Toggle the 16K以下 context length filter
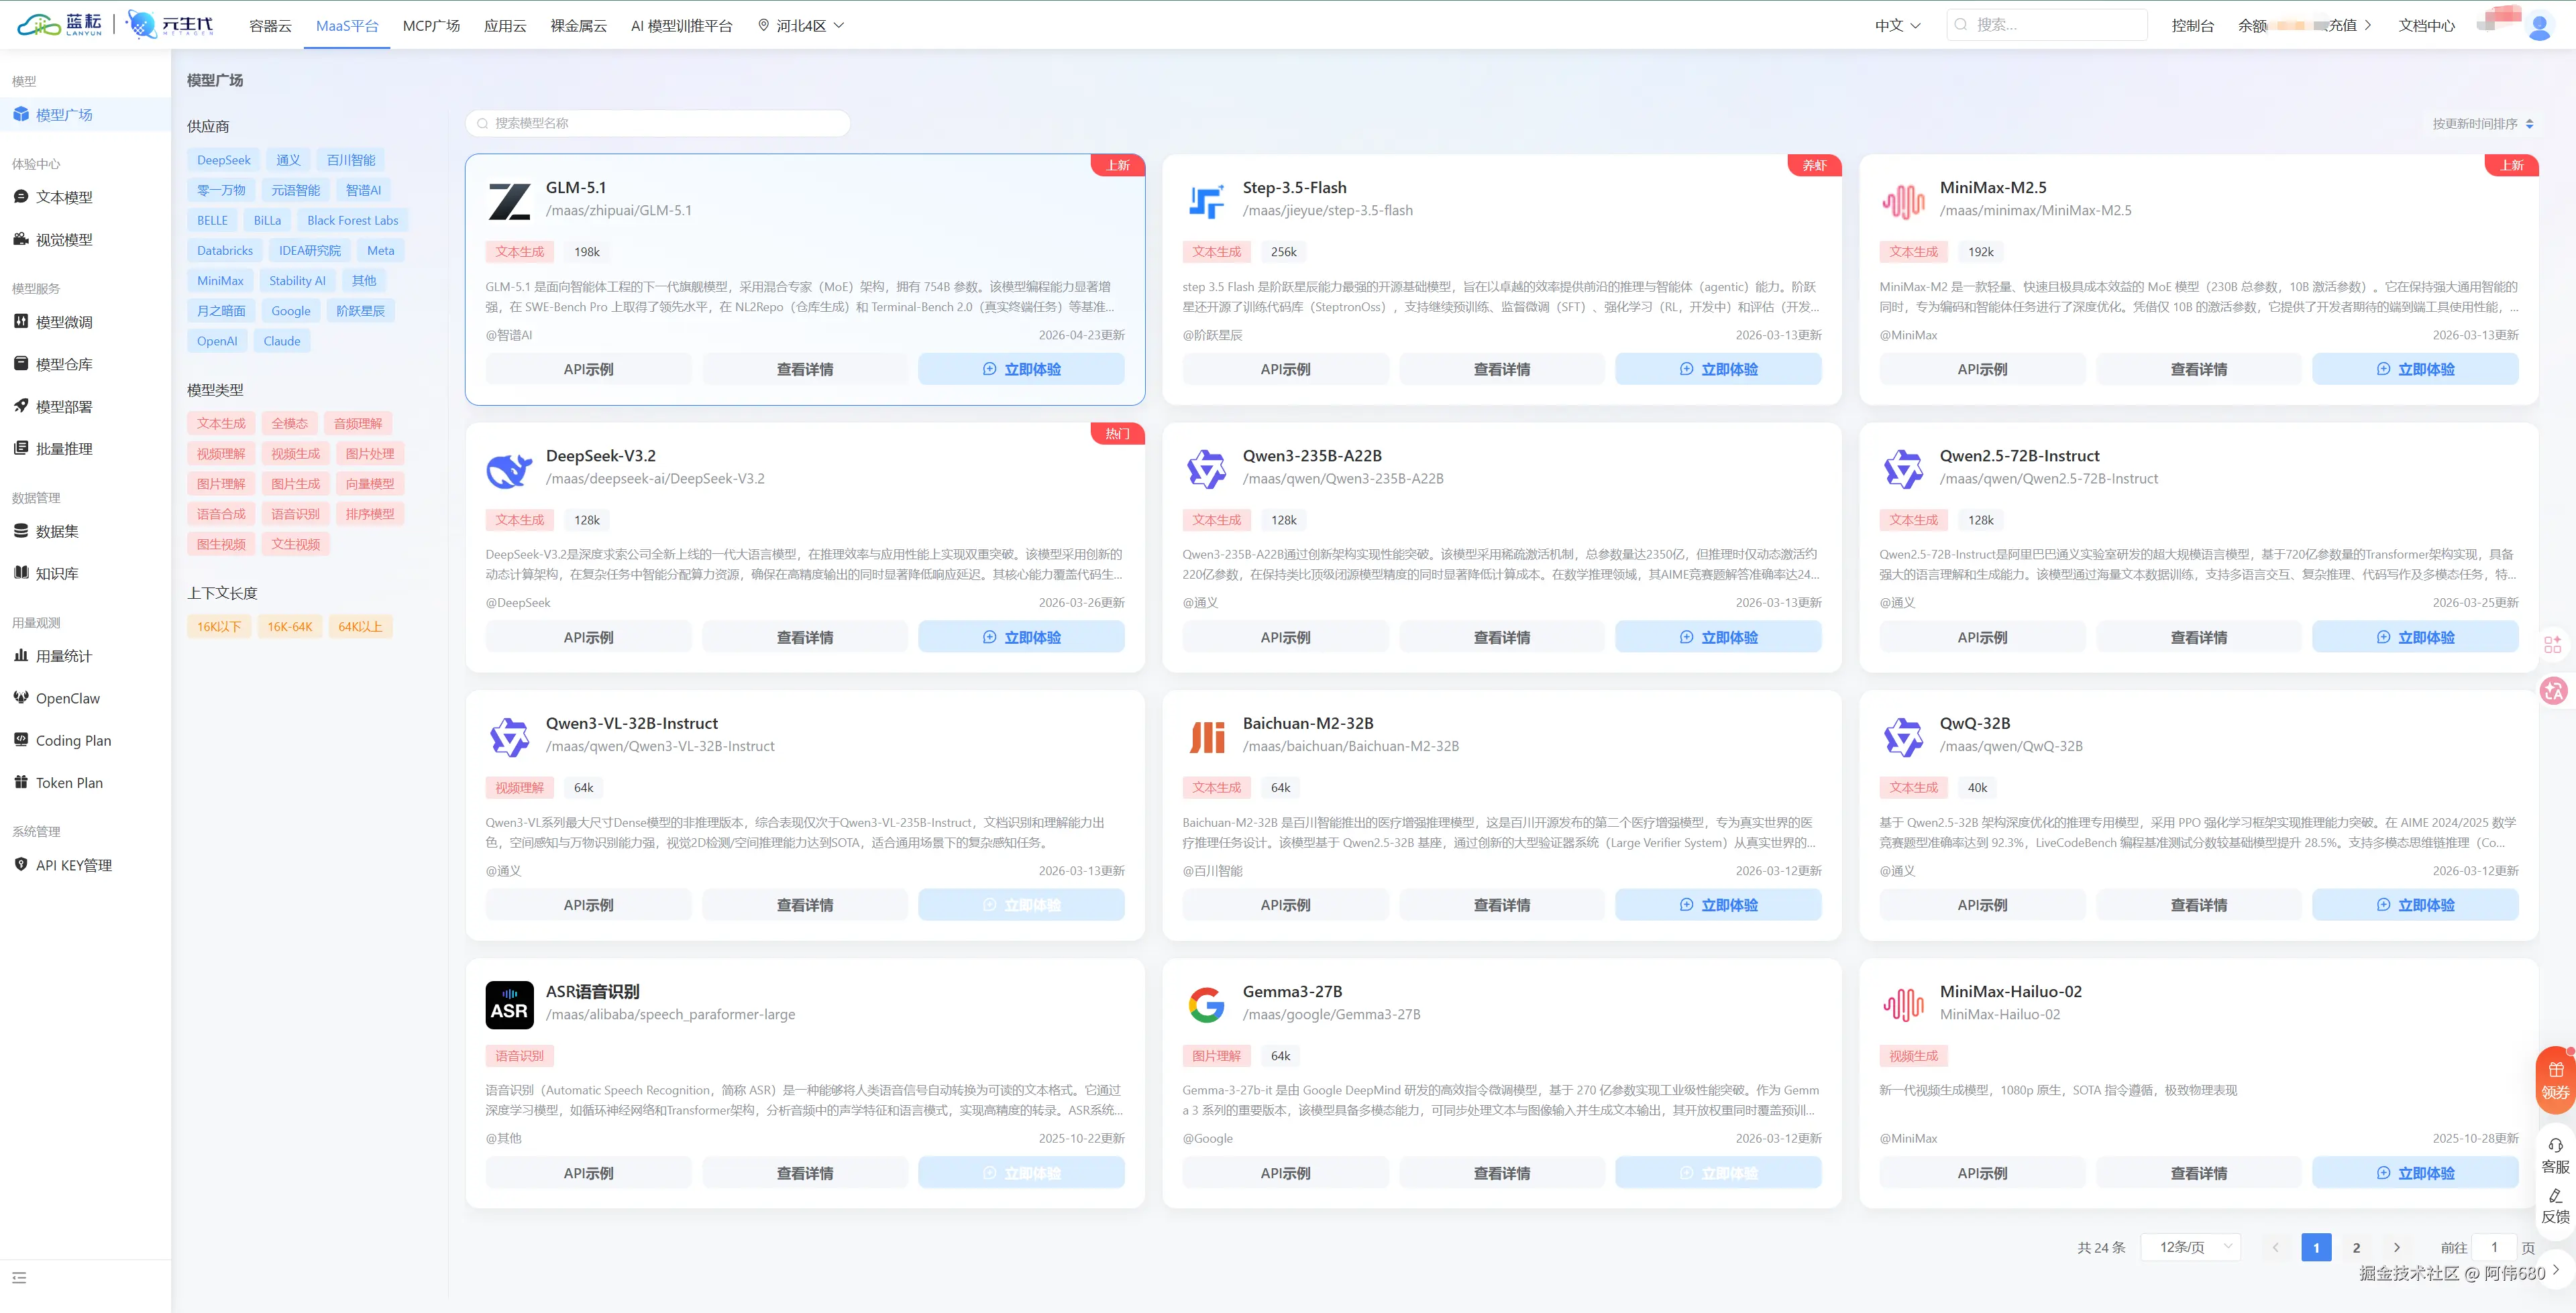Viewport: 2576px width, 1313px height. [x=219, y=627]
